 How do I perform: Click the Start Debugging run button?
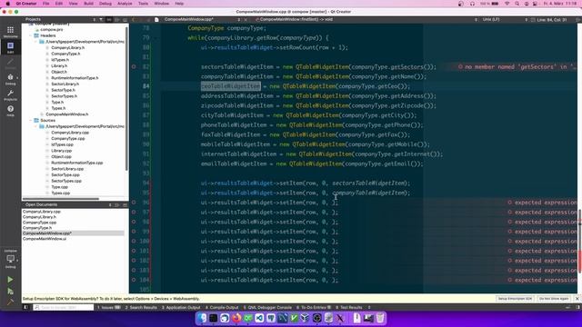click(x=10, y=292)
